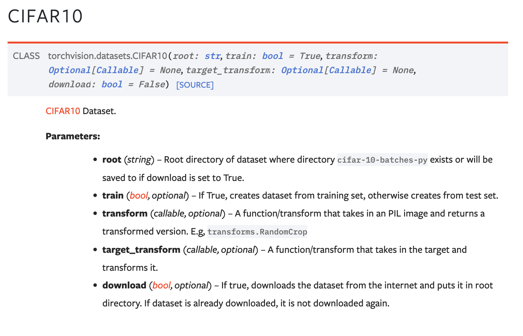The image size is (523, 336).
Task: Click bool type after download in signature
Action: (112, 84)
